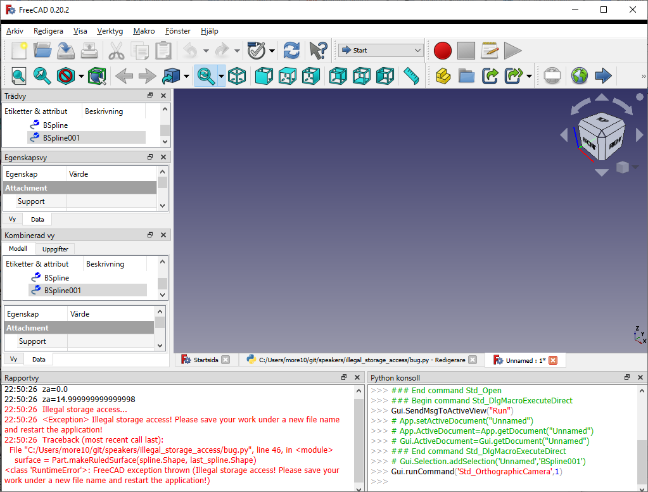Refresh the document with the recompute icon
Image resolution: width=648 pixels, height=492 pixels.
[x=291, y=51]
